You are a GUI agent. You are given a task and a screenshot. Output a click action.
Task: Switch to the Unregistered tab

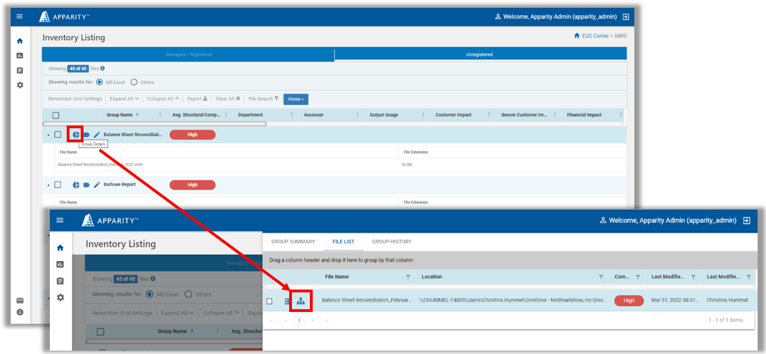tap(480, 54)
